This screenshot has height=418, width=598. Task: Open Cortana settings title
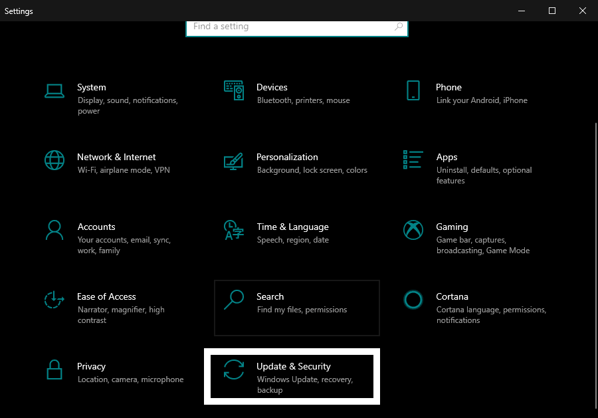pyautogui.click(x=452, y=296)
